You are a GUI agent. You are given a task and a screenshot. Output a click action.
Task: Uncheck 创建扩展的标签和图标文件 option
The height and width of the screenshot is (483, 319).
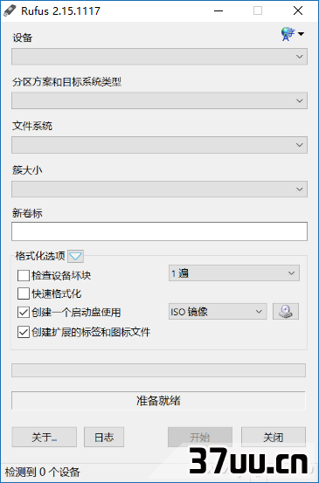coord(24,332)
